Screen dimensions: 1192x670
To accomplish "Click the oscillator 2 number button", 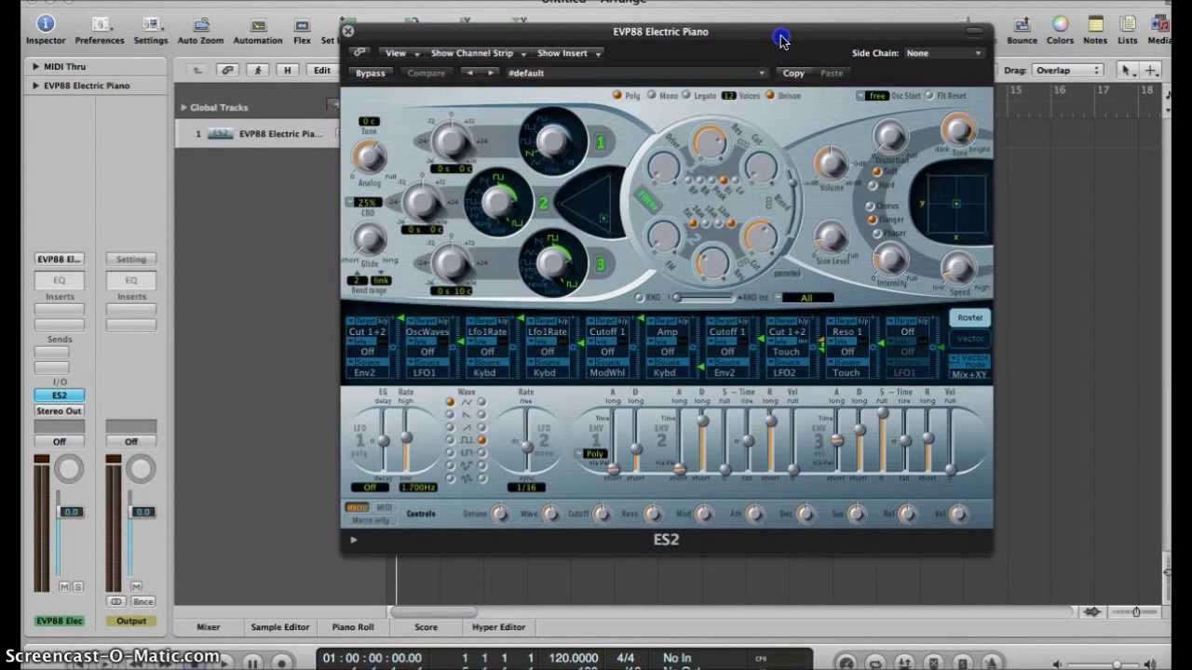I will (x=543, y=203).
